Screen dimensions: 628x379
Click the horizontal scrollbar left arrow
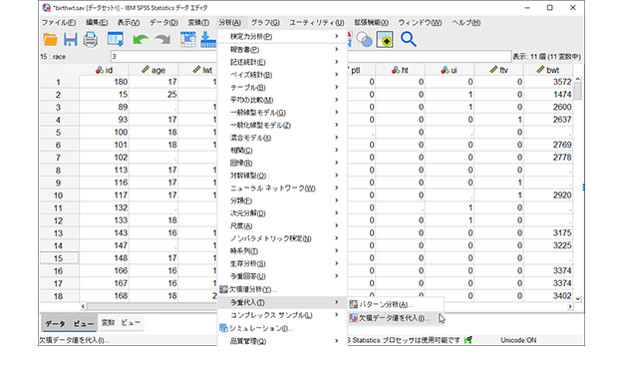83,306
